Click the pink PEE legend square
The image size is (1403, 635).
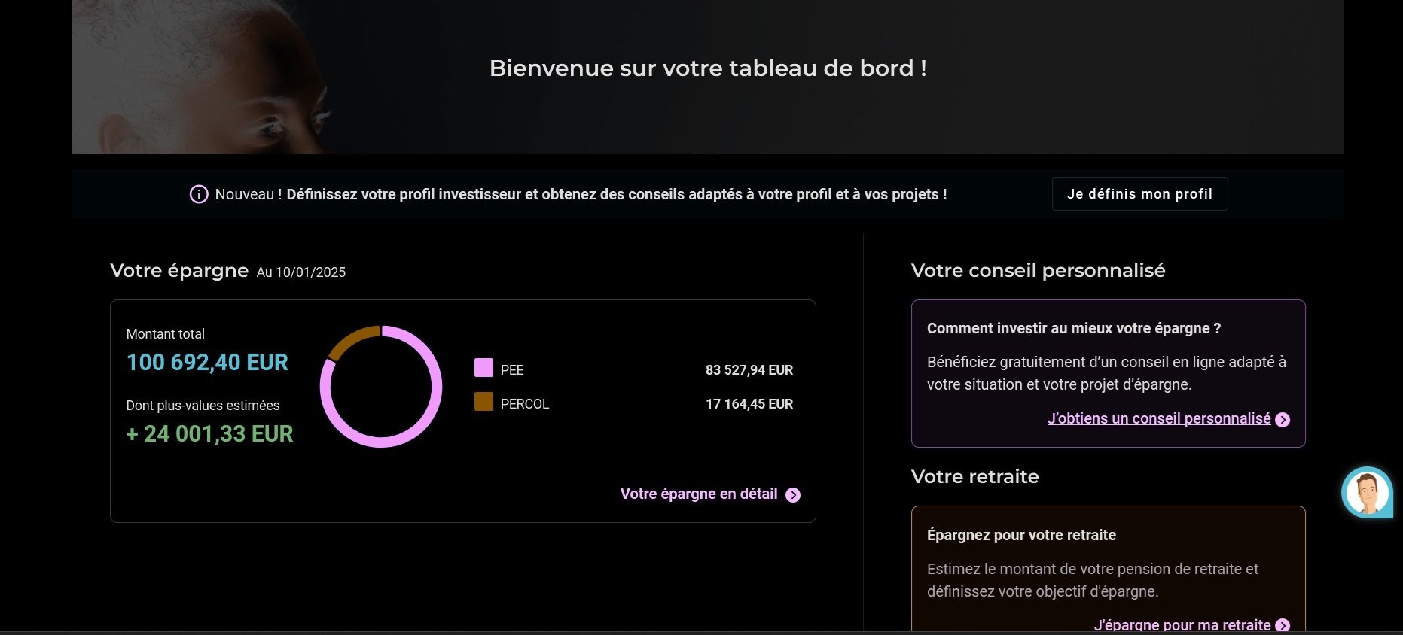pyautogui.click(x=483, y=368)
